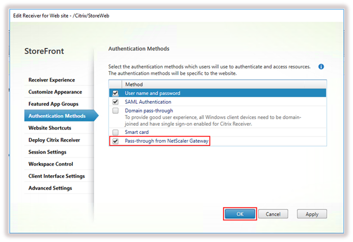
Task: Click the Apply button
Action: coord(312,214)
